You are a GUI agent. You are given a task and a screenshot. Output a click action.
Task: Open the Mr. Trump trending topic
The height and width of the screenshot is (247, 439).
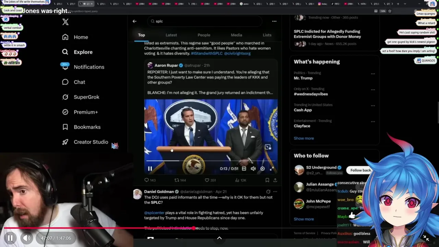pyautogui.click(x=303, y=78)
